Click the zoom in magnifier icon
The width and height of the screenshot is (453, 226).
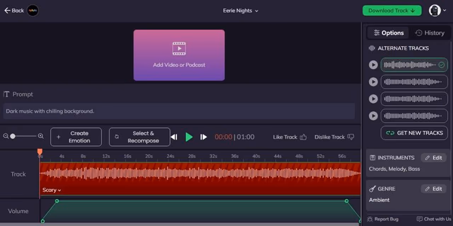[x=41, y=136]
